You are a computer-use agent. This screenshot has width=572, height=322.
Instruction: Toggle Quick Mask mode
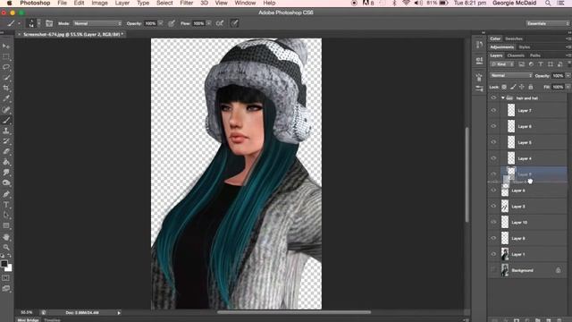(x=6, y=278)
